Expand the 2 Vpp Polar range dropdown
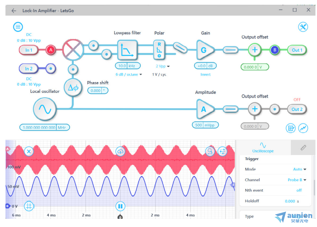317x227 pixels. [163, 66]
